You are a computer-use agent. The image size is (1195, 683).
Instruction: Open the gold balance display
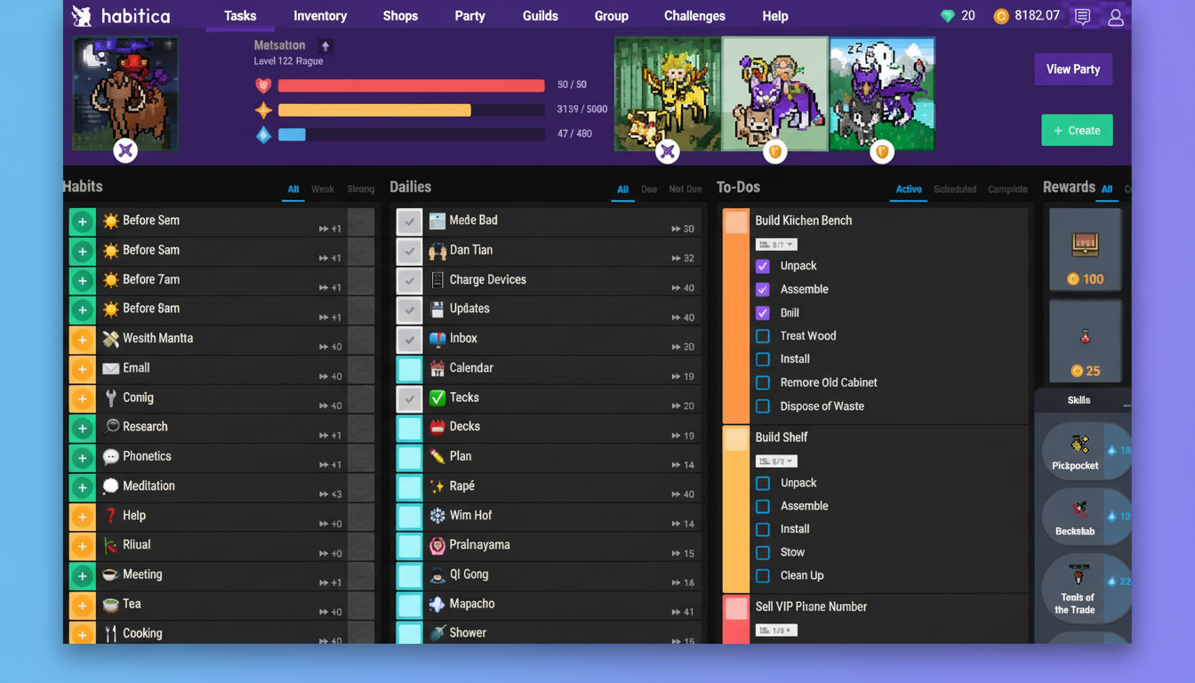point(1027,15)
